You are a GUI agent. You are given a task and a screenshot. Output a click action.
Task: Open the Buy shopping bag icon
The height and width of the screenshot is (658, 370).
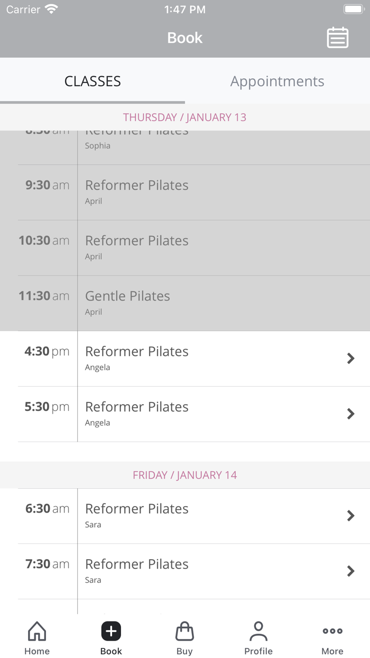click(184, 631)
